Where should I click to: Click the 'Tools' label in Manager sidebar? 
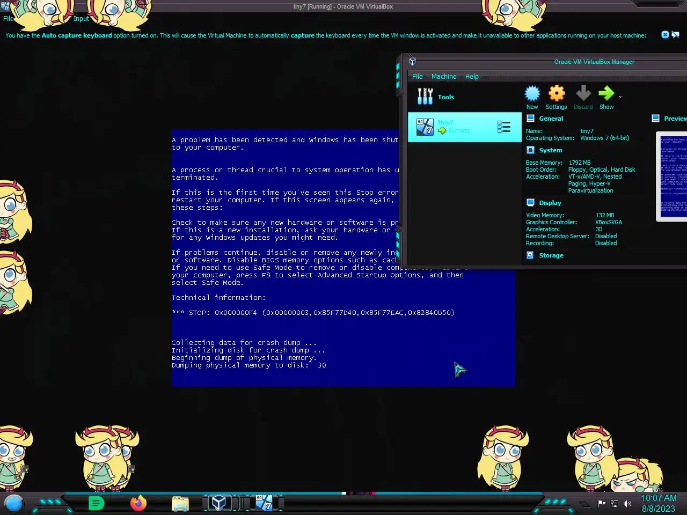445,97
